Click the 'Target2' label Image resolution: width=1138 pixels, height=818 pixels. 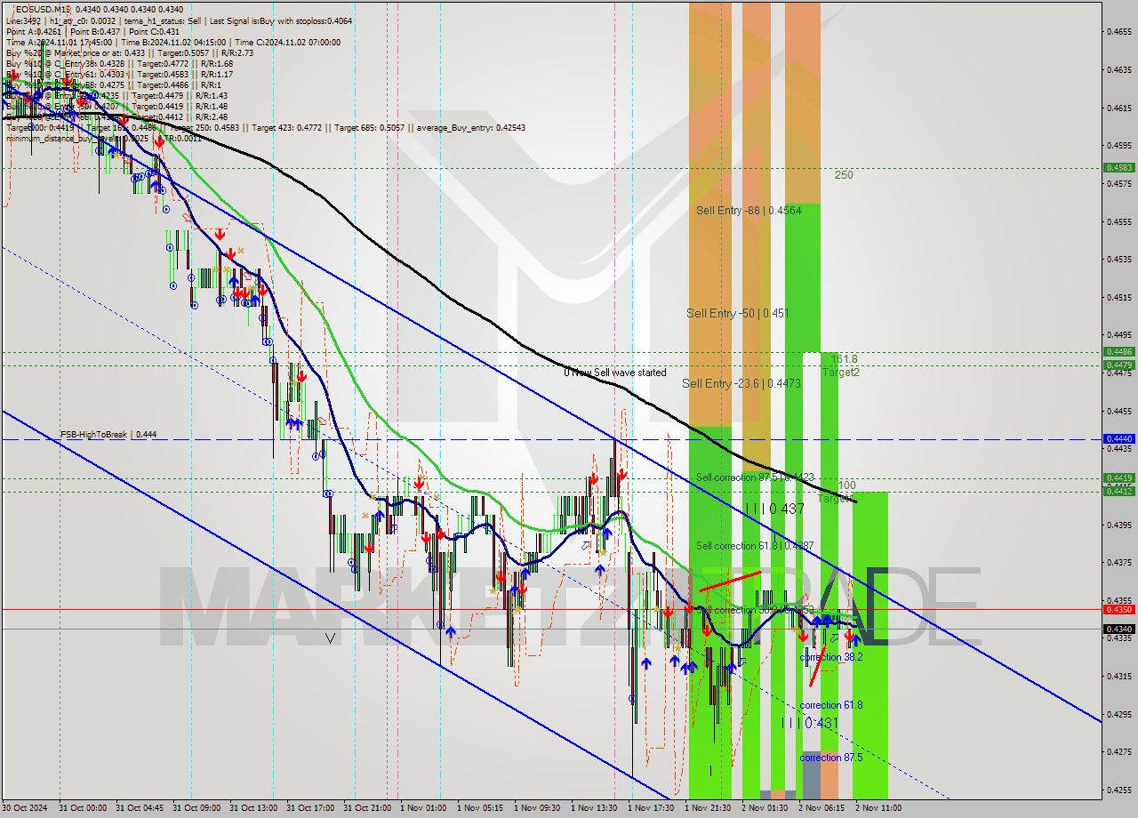pos(840,373)
